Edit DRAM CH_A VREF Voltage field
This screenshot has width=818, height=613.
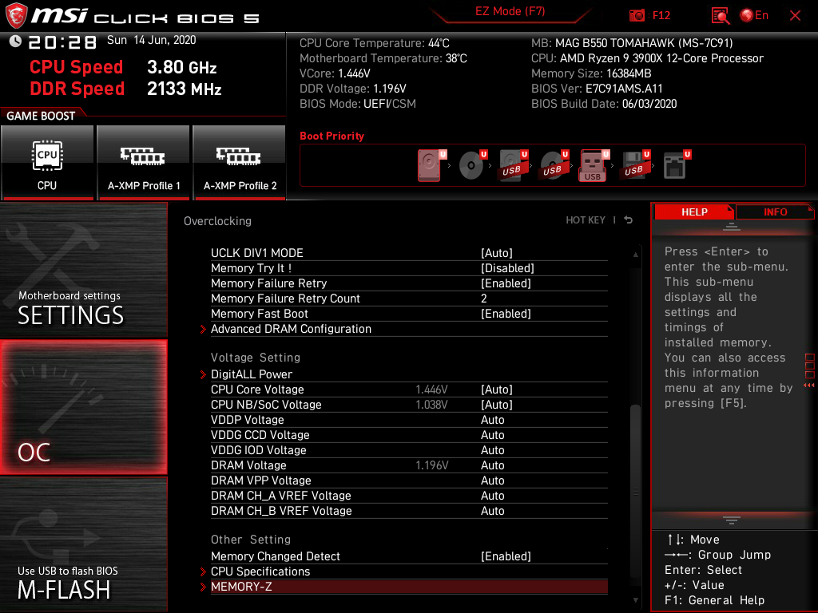[492, 495]
